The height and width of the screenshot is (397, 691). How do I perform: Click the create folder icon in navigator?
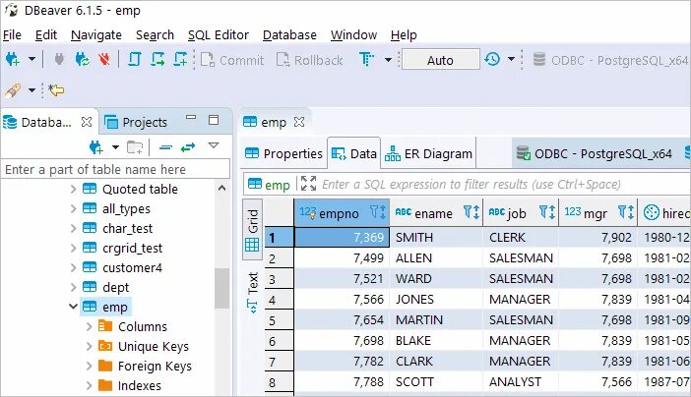coord(135,147)
